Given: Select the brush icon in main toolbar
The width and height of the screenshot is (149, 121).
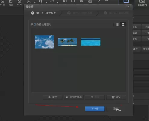Looking at the screenshot, I should coord(98,1).
